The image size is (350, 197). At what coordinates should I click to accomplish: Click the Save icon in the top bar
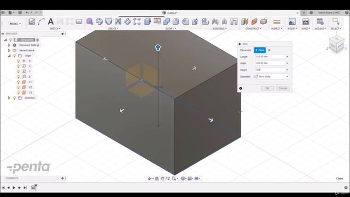tap(20, 13)
